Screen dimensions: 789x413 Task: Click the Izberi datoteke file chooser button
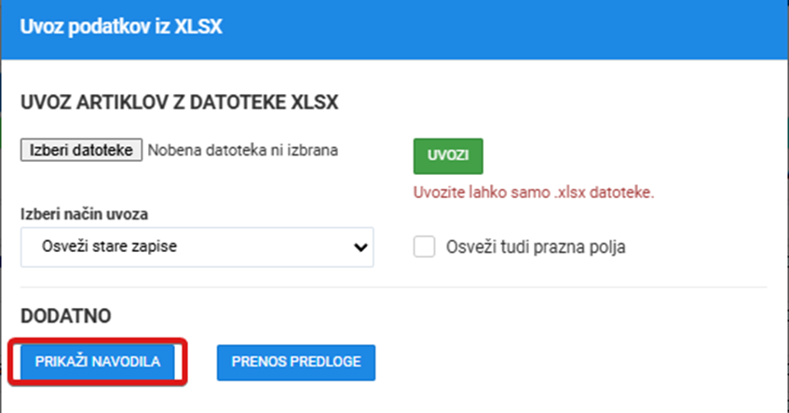point(81,150)
